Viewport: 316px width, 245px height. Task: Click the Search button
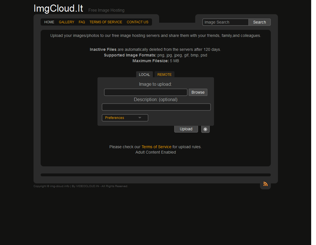click(x=259, y=22)
